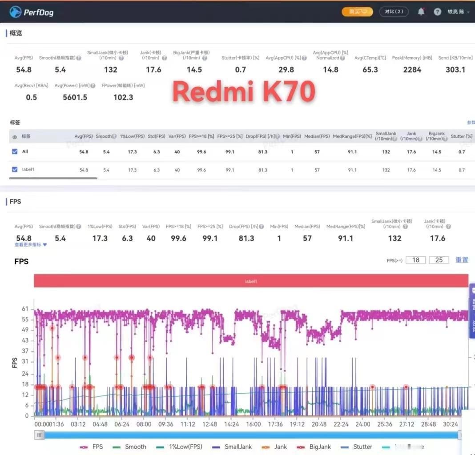The image size is (475, 455).
Task: Toggle SmallJank series in chart legend
Action: tap(232, 447)
